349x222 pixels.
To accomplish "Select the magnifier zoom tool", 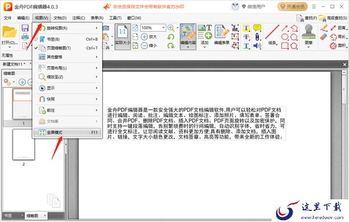I will click(171, 28).
